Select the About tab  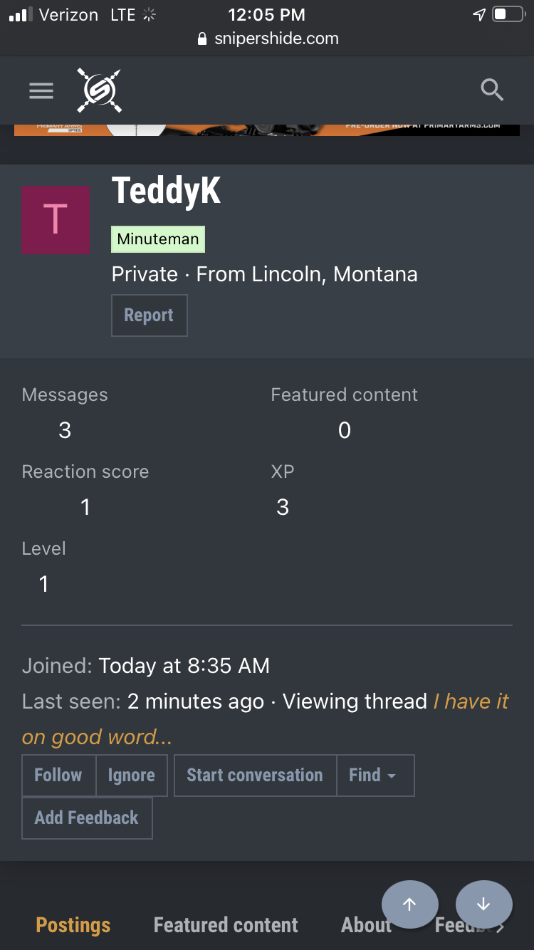pos(366,925)
